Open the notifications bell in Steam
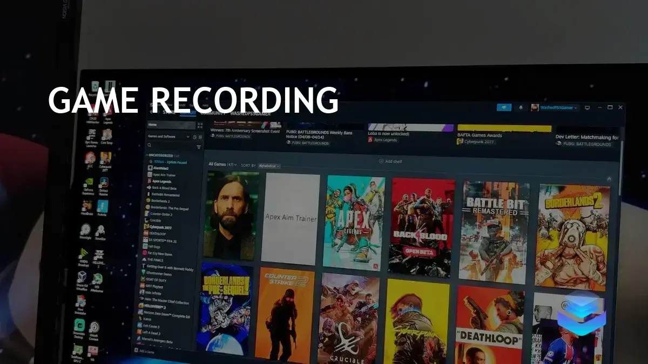Screen dimensions: 648x364 tap(521, 107)
